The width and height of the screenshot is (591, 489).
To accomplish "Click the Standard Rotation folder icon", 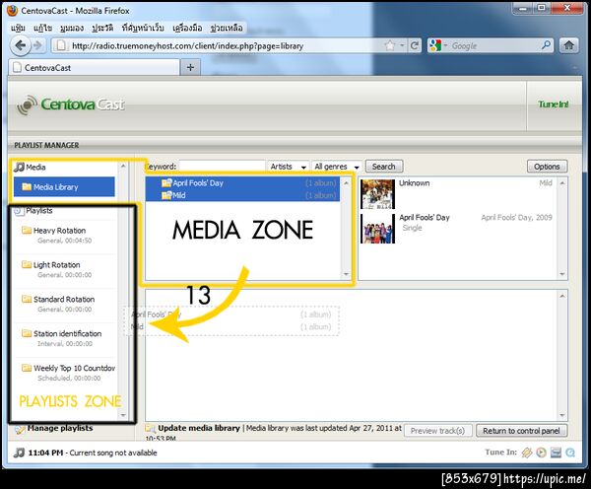I will (27, 299).
